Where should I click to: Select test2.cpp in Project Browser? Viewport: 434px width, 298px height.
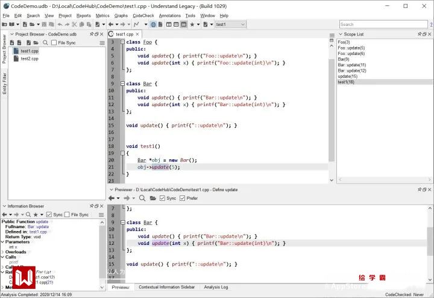pyautogui.click(x=30, y=59)
